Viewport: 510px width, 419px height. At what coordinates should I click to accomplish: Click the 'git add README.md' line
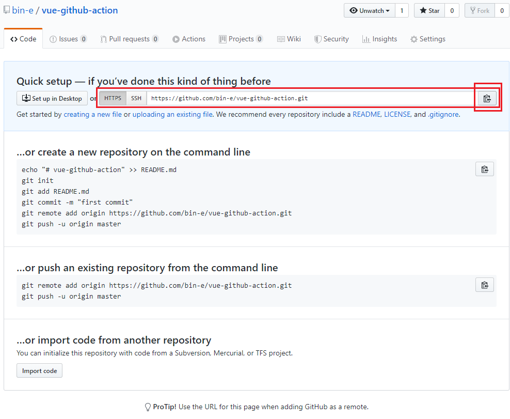55,192
